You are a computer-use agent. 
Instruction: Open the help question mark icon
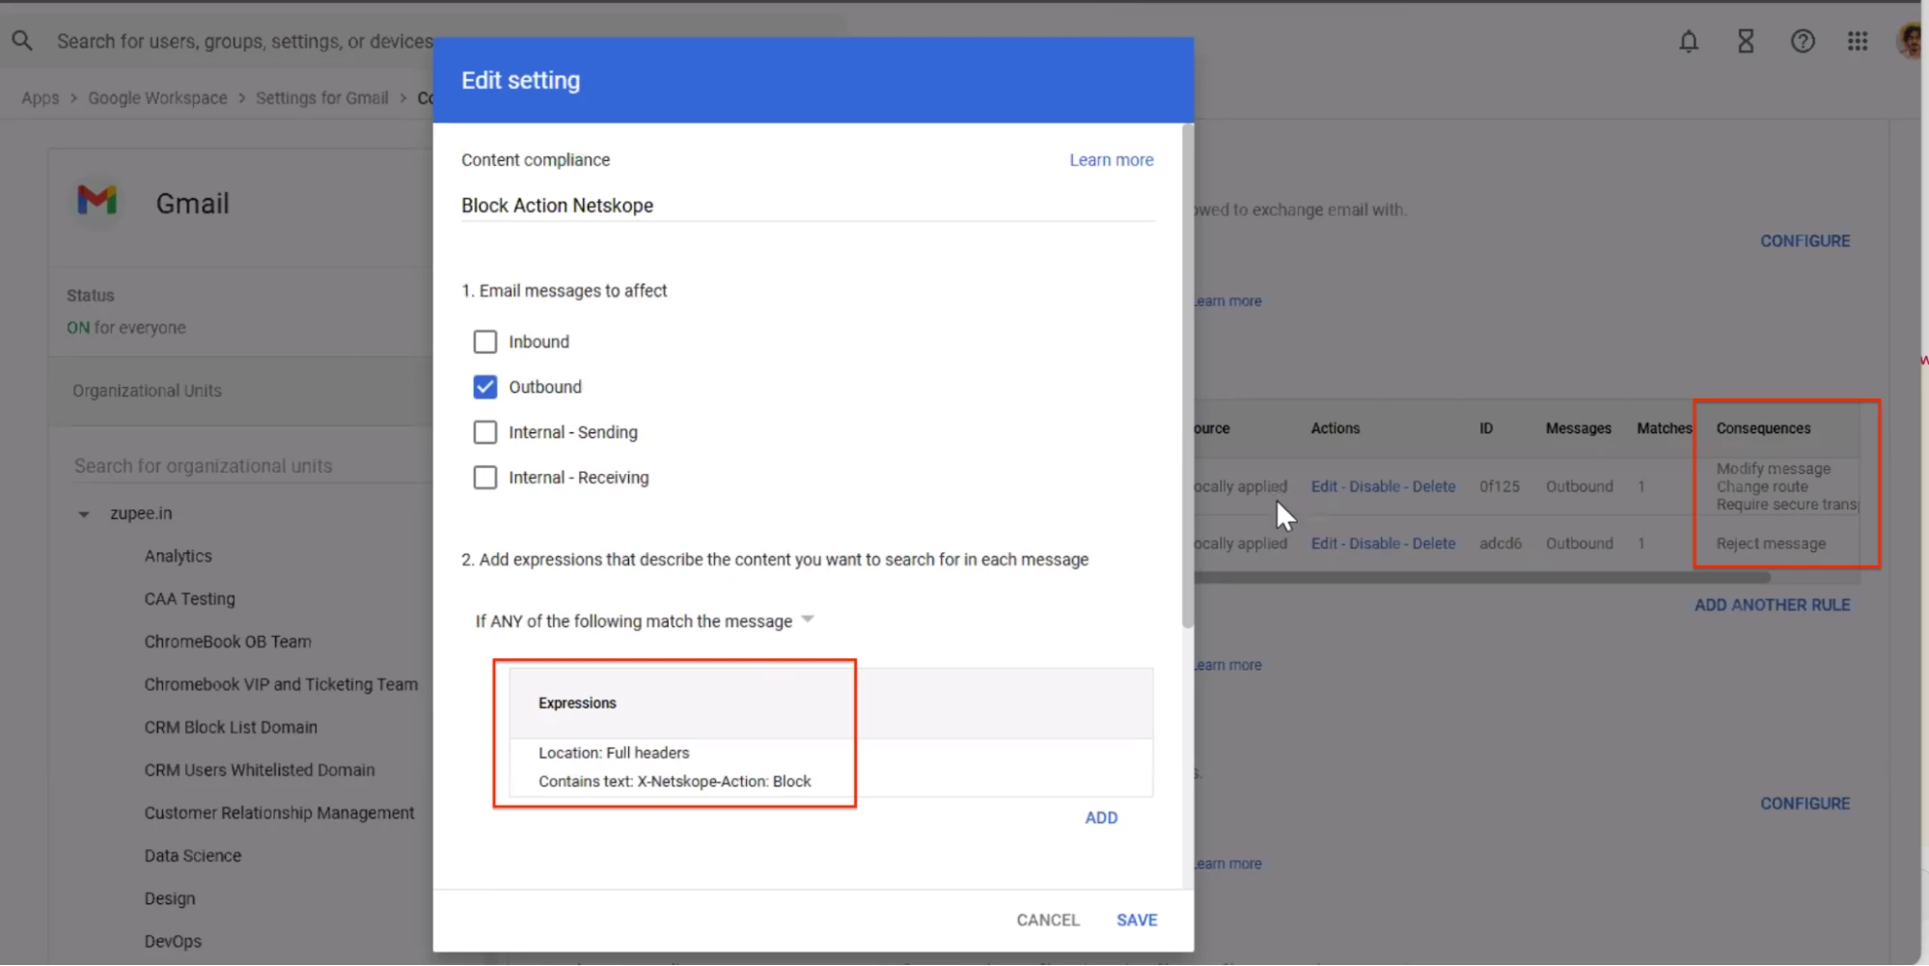pyautogui.click(x=1802, y=41)
